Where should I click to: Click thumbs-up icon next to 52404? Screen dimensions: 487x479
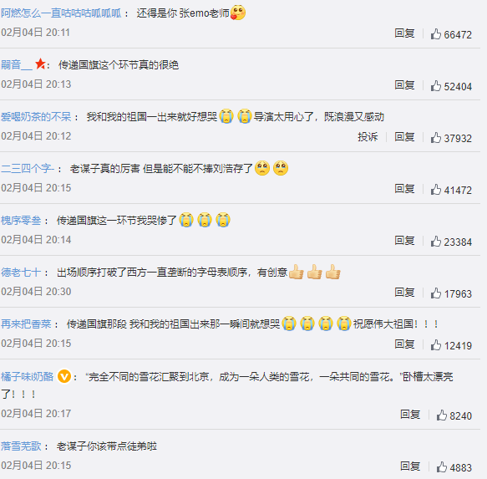tap(436, 86)
